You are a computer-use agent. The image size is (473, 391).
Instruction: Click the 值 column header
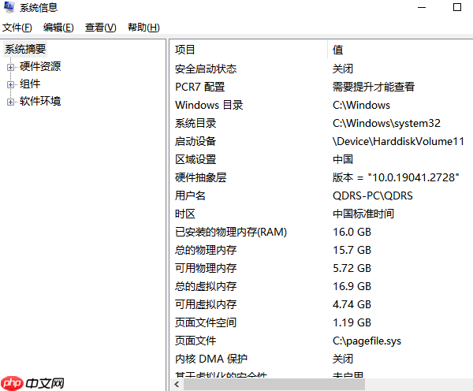click(x=400, y=50)
